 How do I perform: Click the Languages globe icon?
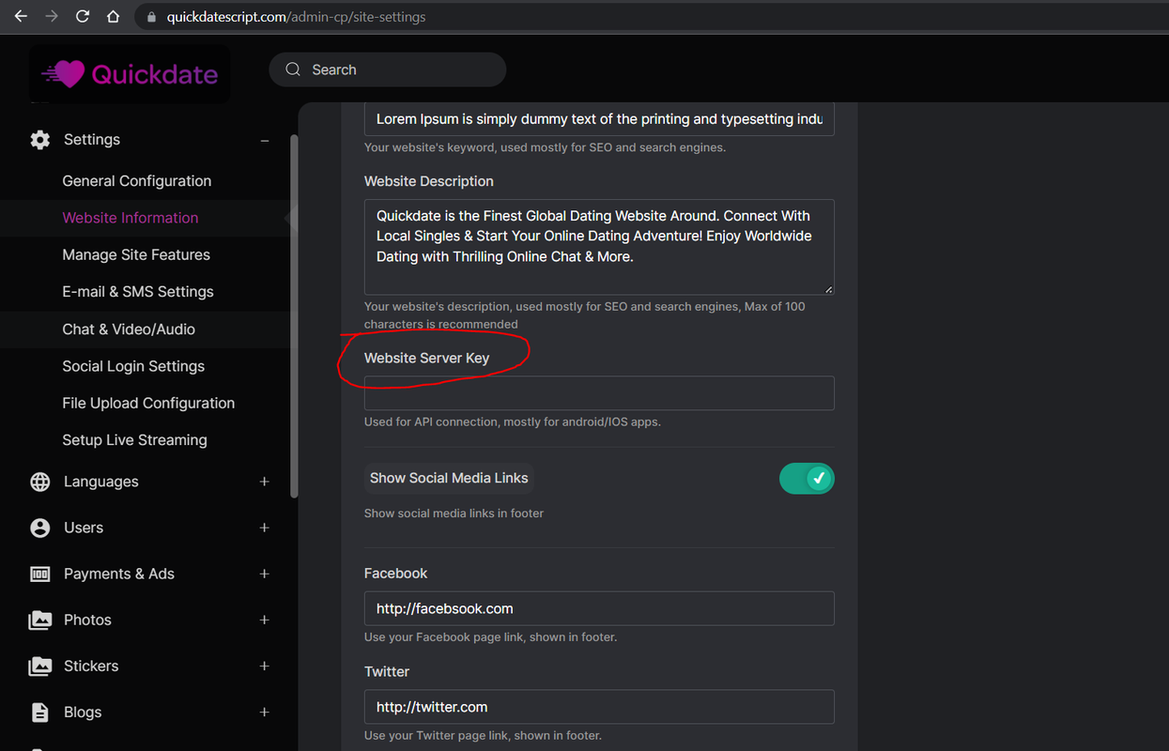[39, 482]
